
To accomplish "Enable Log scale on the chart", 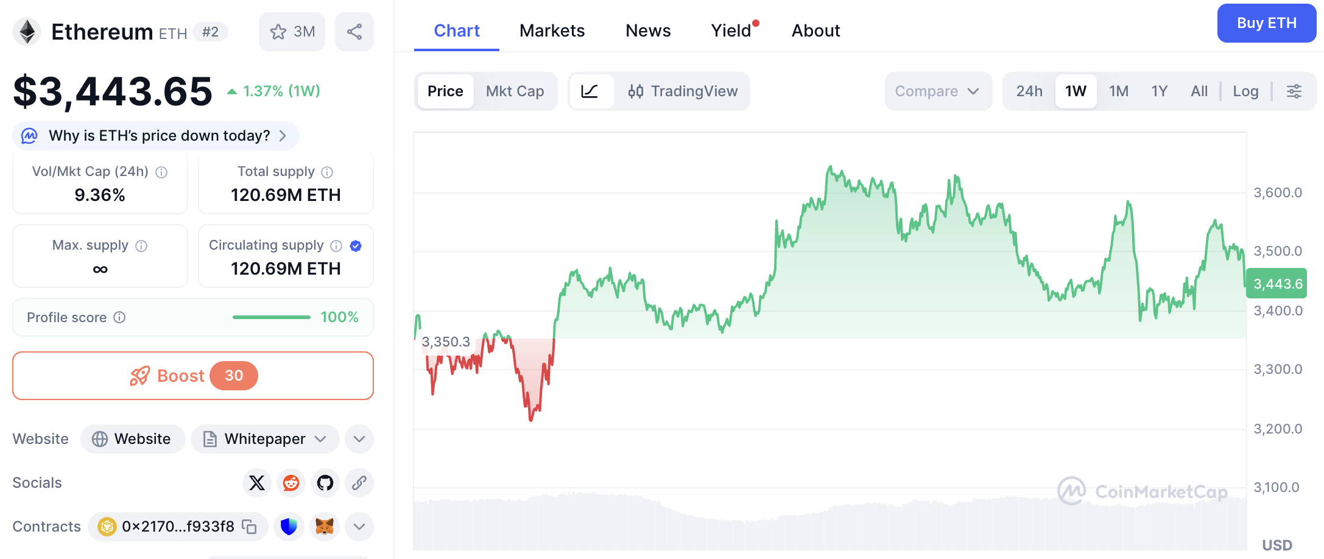I will click(1246, 91).
